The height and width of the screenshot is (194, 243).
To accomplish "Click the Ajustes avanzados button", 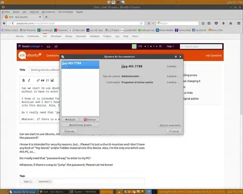I will coord(170,125).
